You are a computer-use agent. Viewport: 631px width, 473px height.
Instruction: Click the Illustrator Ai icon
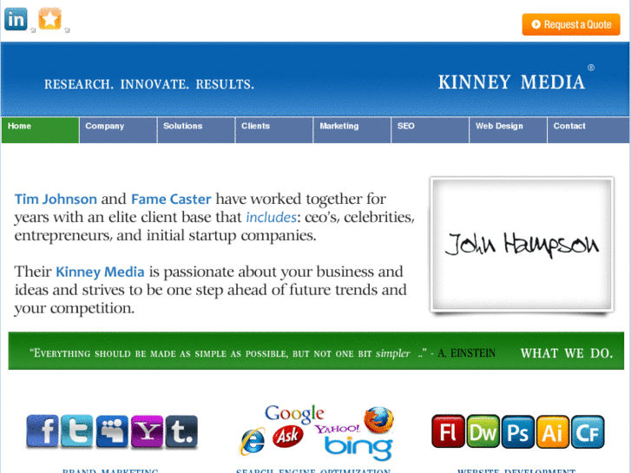click(553, 432)
